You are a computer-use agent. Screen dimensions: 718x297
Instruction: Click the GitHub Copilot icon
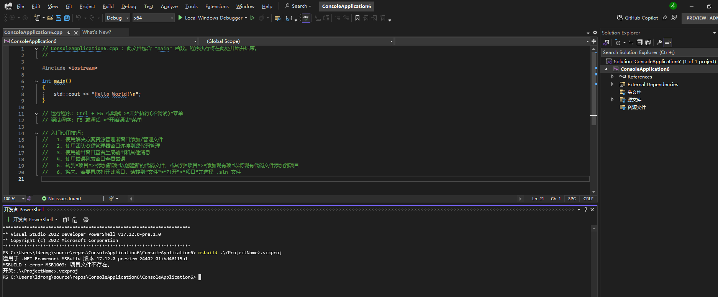(620, 18)
